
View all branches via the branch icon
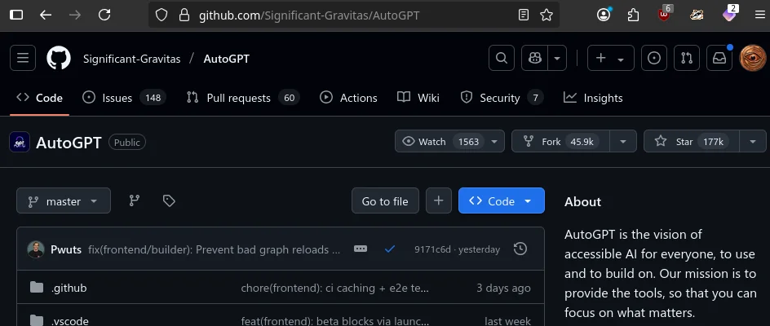click(x=134, y=200)
